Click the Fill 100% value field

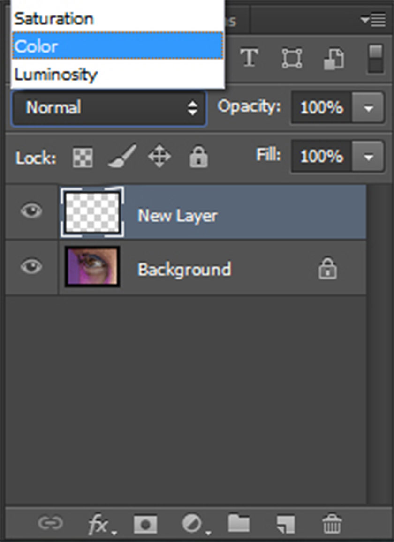click(321, 156)
